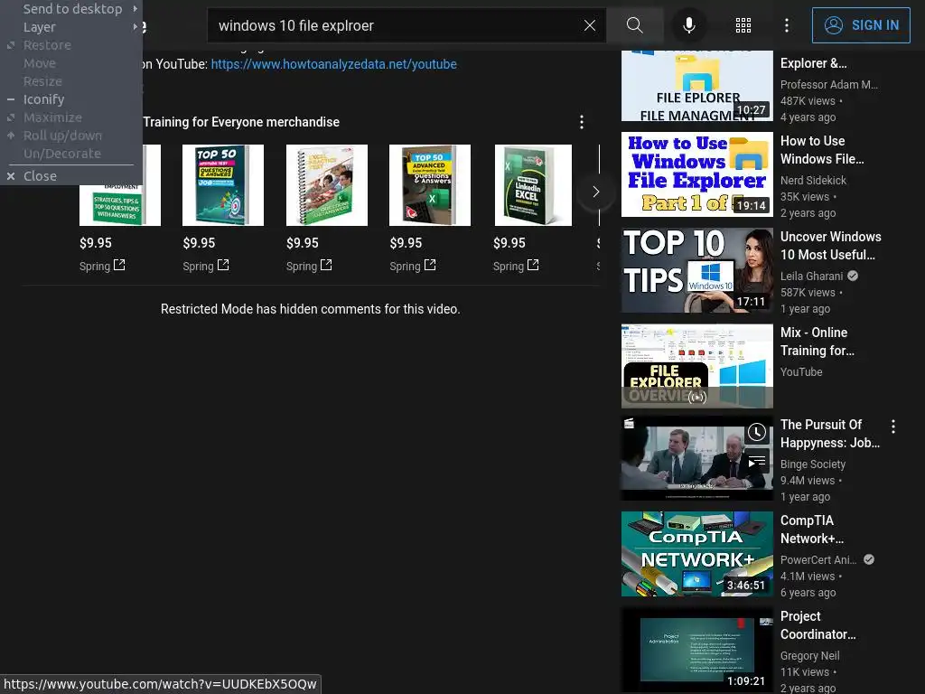Viewport: 925px width, 694px height.
Task: Open the CompTIA Network+ video title
Action: 812,530
